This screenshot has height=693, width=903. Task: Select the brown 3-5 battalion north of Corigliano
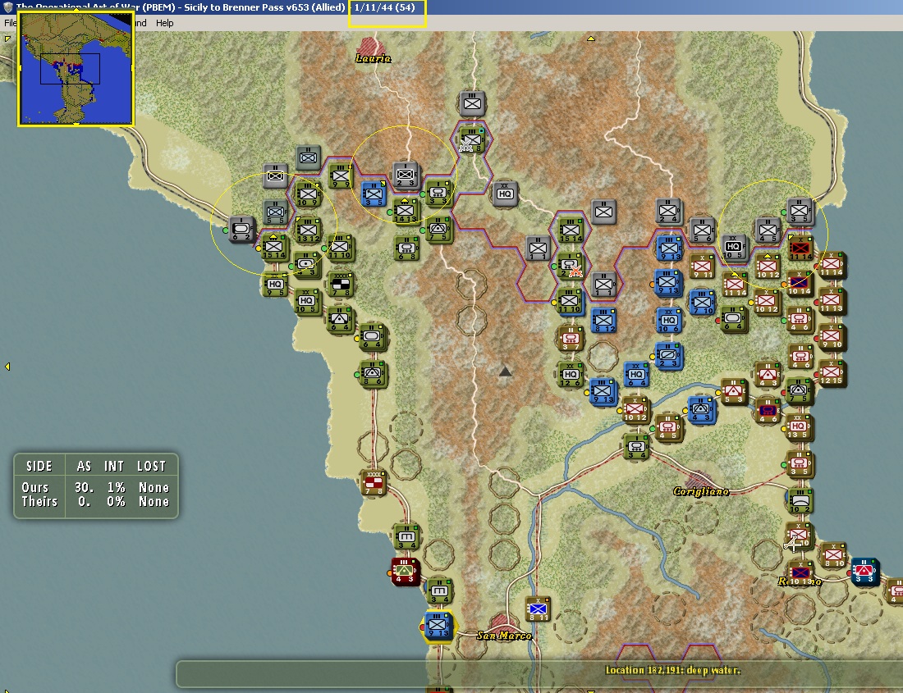point(799,464)
